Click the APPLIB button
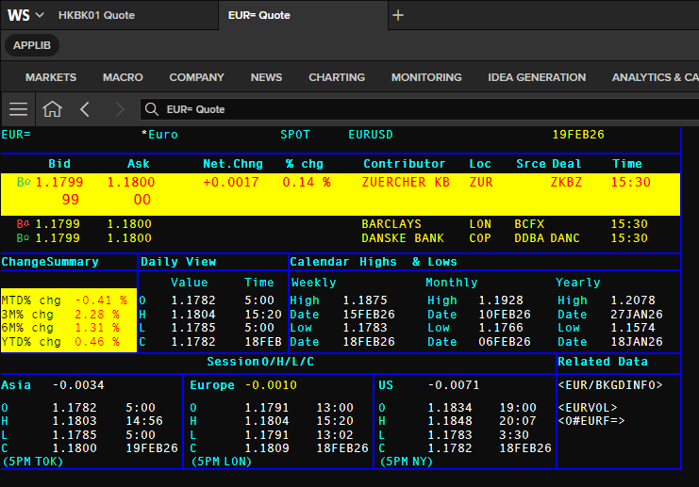The image size is (699, 487). [32, 45]
